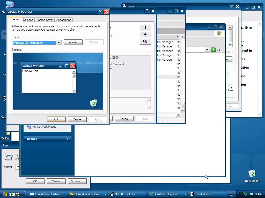Viewport: 265px width, 198px height.
Task: Click the Windows flag logo in Internet Explorer
Action: pyautogui.click(x=219, y=33)
